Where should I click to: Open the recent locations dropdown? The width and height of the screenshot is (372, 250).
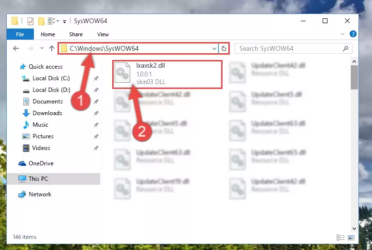(x=42, y=48)
